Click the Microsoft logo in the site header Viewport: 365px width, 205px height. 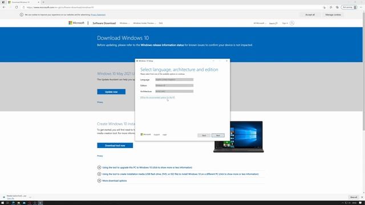tap(76, 23)
